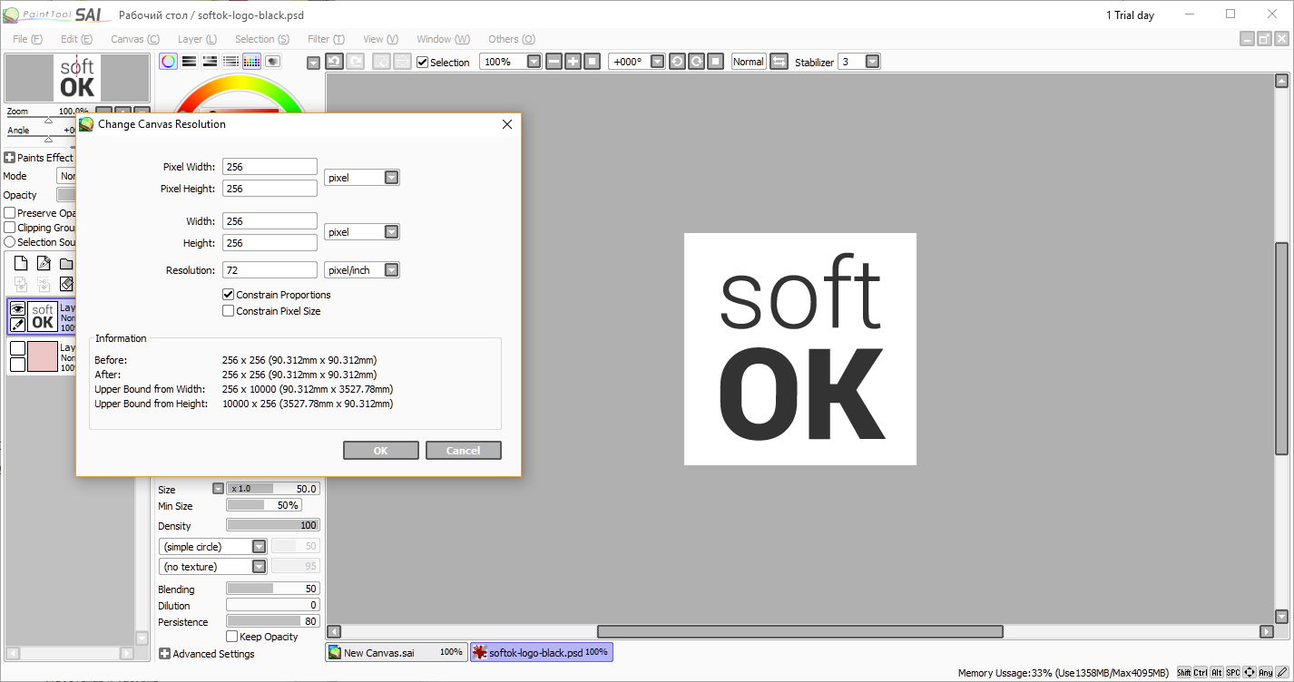
Task: Close the Change Canvas Resolution dialog
Action: pos(507,124)
